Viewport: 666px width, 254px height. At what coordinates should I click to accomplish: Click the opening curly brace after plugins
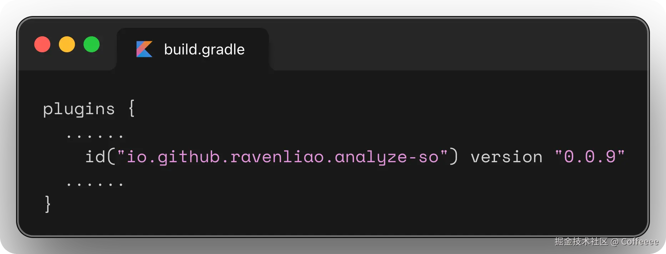(x=131, y=108)
